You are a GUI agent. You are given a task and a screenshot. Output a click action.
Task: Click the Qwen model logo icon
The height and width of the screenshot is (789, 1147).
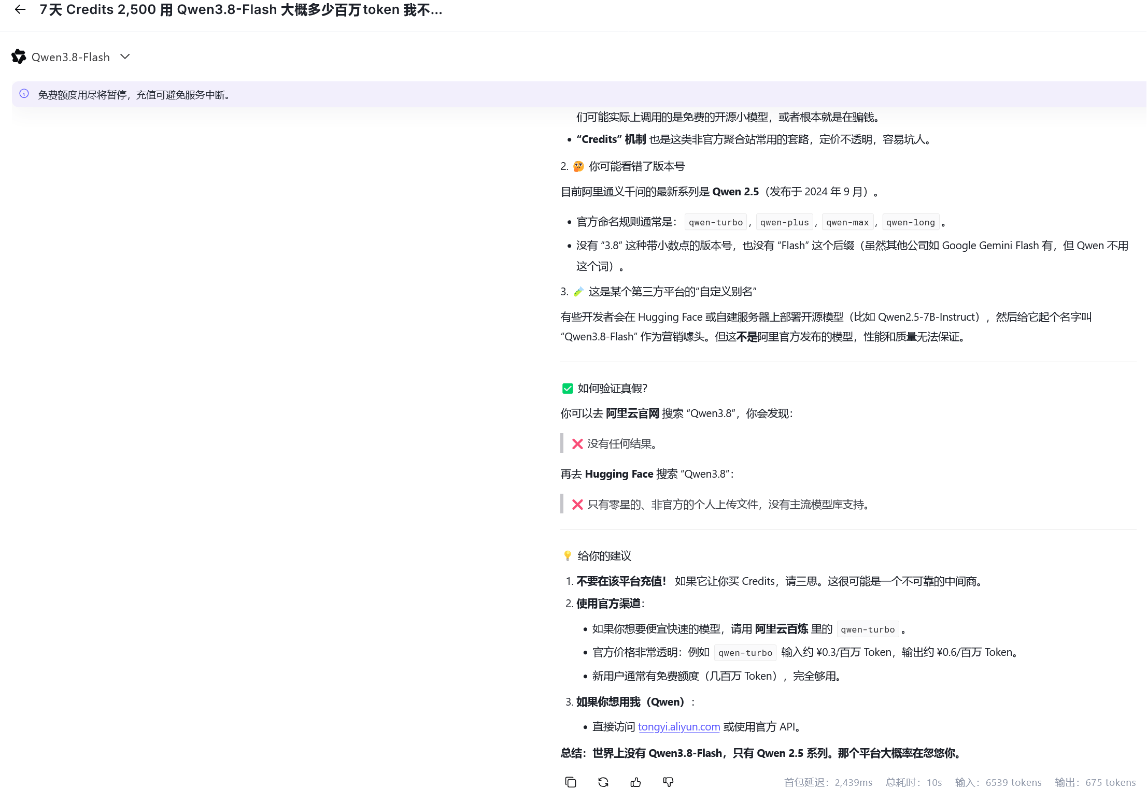pyautogui.click(x=19, y=56)
